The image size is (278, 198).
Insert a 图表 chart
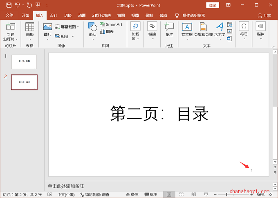(107, 32)
